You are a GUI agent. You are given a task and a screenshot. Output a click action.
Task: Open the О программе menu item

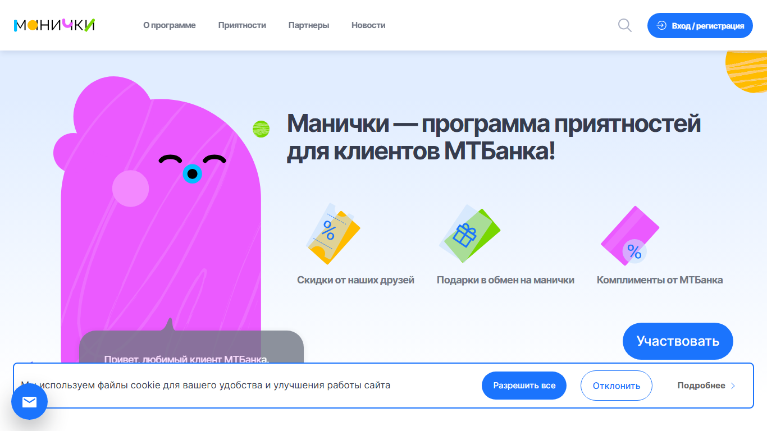coord(170,25)
